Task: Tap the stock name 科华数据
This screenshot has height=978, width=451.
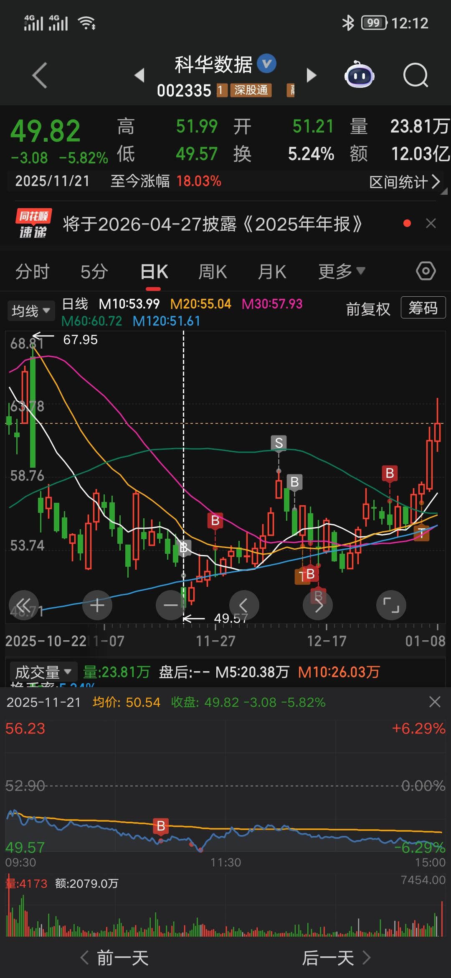Action: (213, 64)
